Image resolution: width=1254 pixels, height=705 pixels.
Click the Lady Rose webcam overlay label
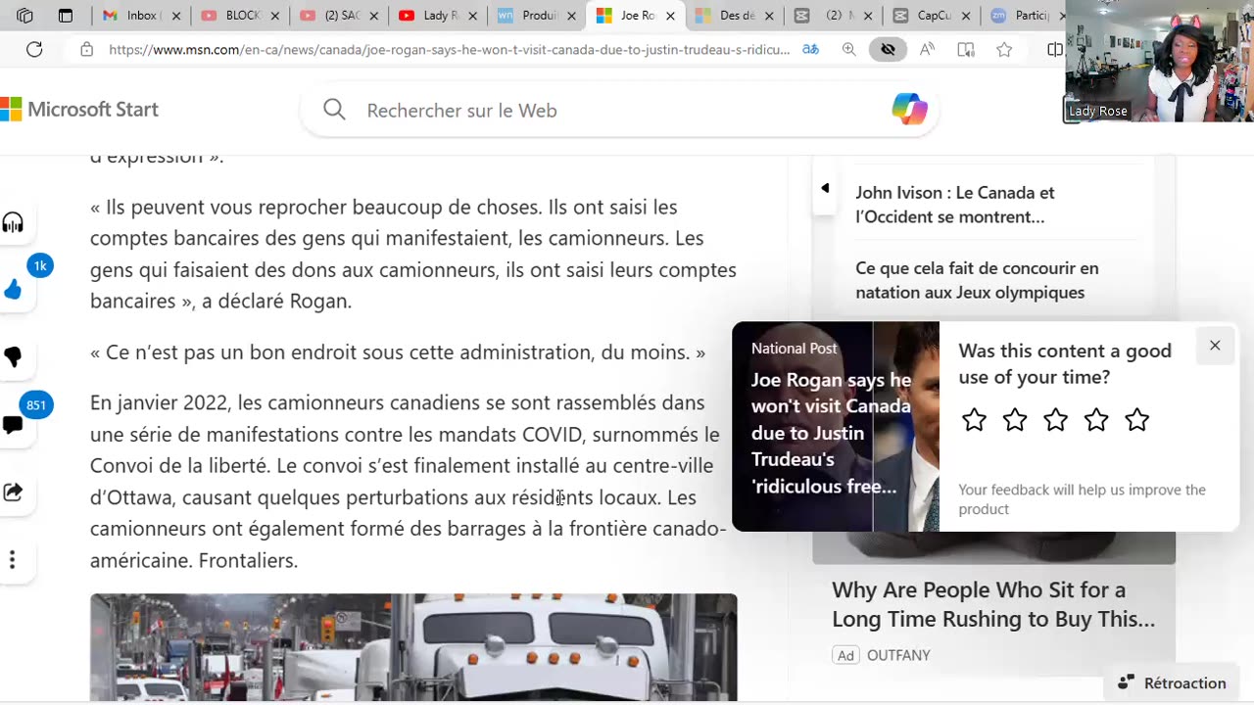1097,111
